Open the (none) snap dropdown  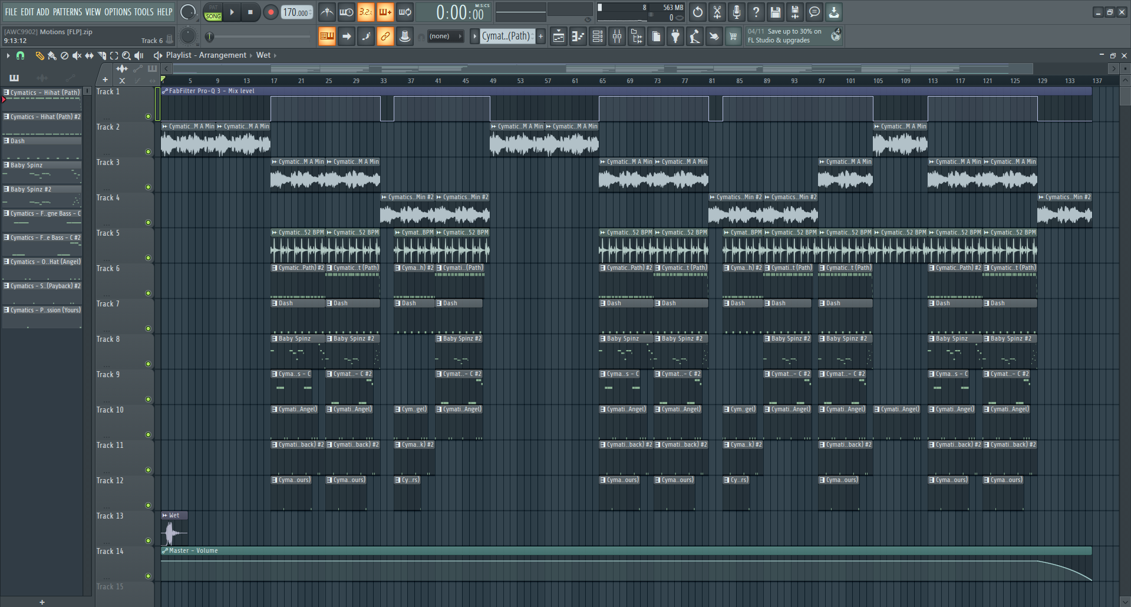point(445,37)
